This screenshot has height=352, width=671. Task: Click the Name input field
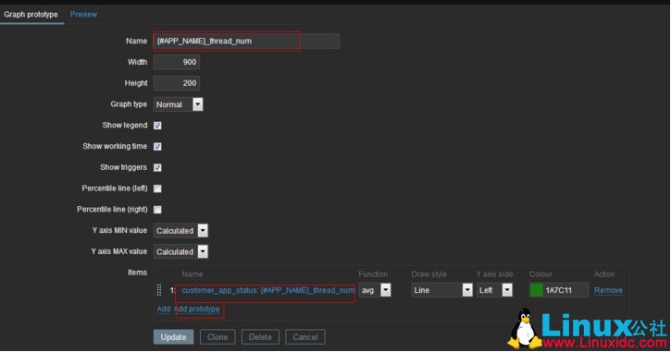tap(246, 41)
